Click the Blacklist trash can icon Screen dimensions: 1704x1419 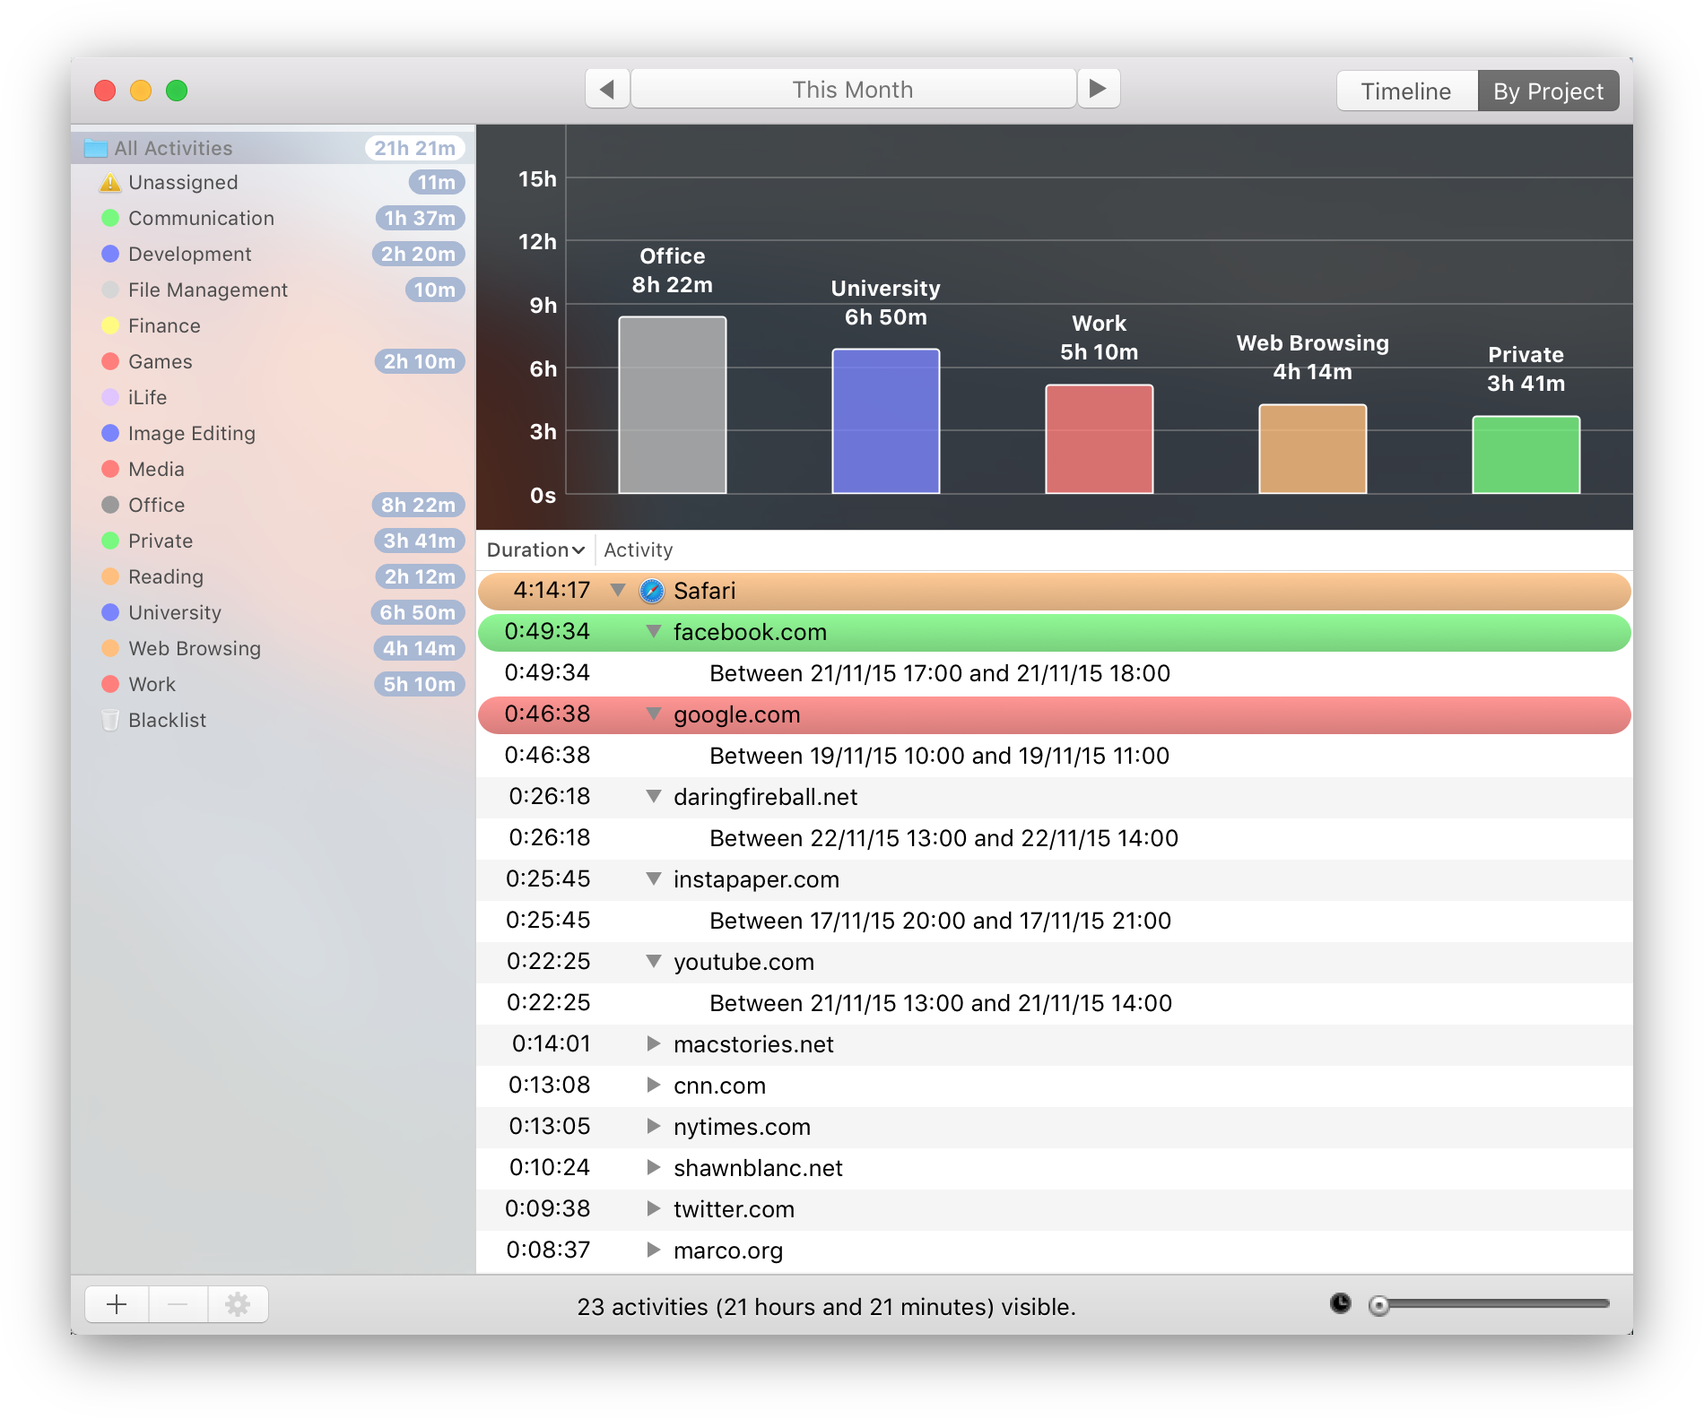(110, 720)
